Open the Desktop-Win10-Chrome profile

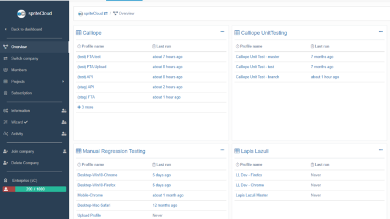[97, 175]
